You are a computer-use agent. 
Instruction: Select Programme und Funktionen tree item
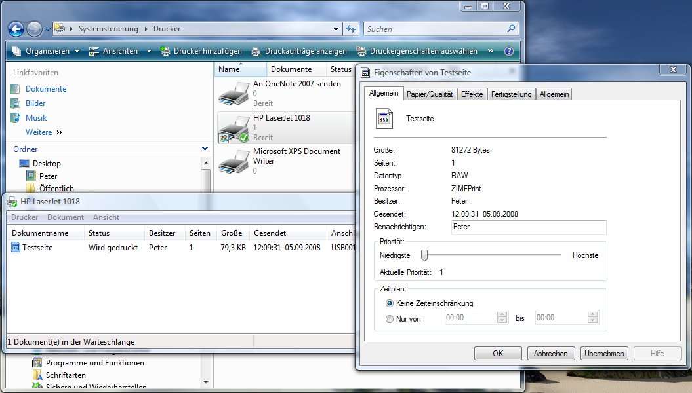coord(95,363)
